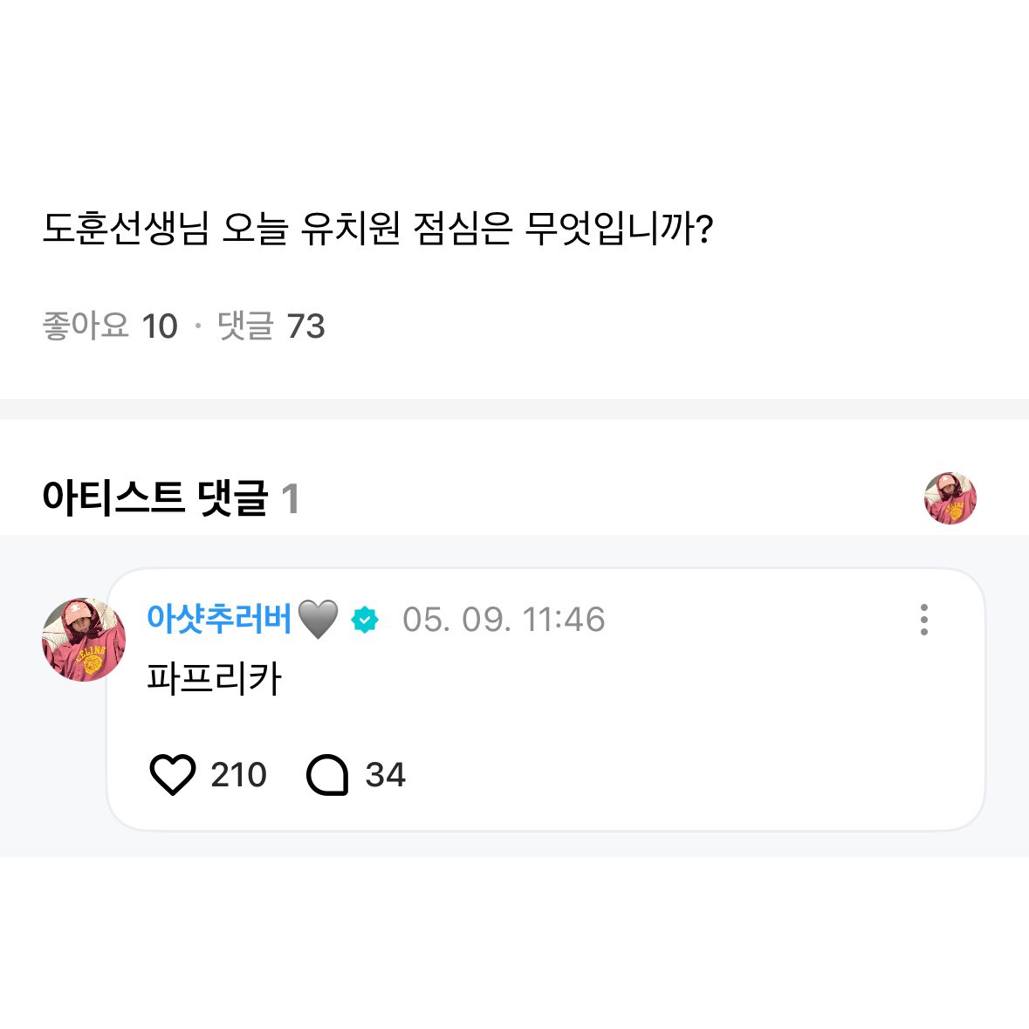Click the post question about 유치원 점심
Viewport: 1029px width, 1029px height.
pyautogui.click(x=378, y=230)
